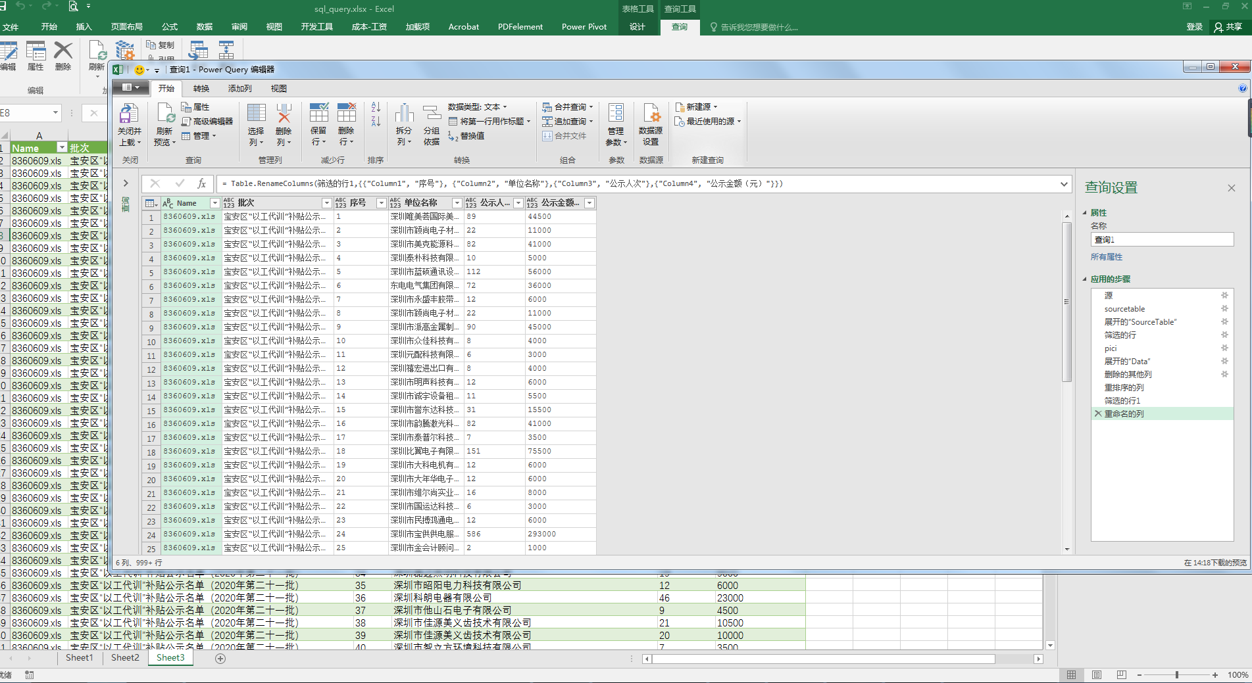Switch to the 转换 tab
Viewport: 1252px width, 683px height.
201,88
